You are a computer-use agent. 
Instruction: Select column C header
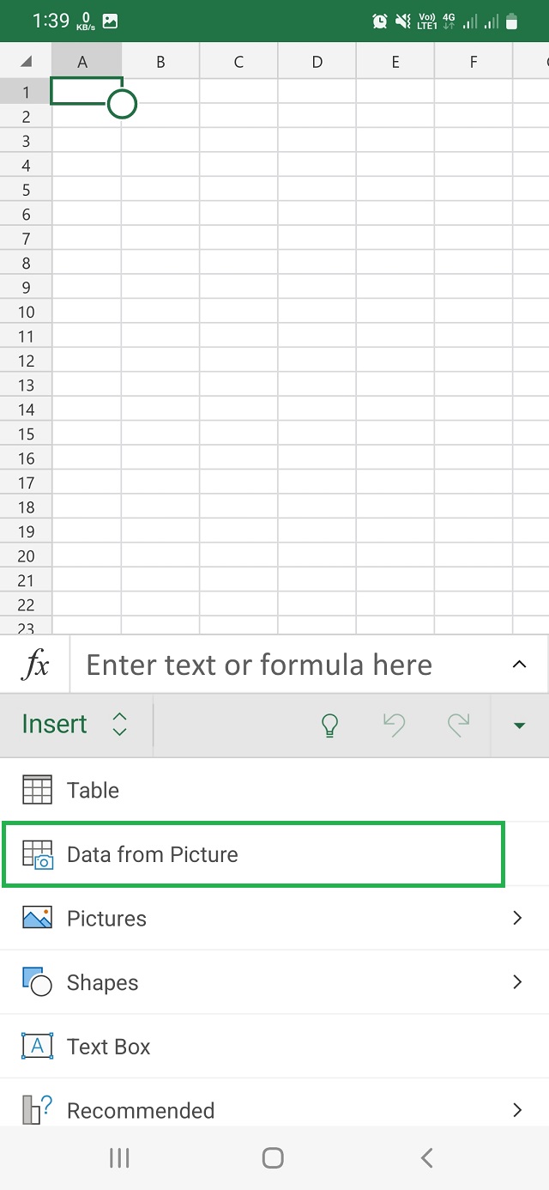238,61
